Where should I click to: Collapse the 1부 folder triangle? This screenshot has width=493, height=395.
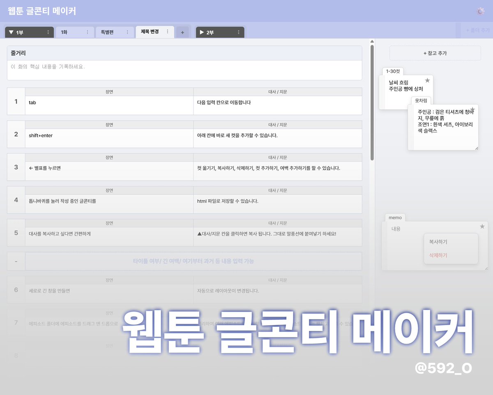coord(11,32)
